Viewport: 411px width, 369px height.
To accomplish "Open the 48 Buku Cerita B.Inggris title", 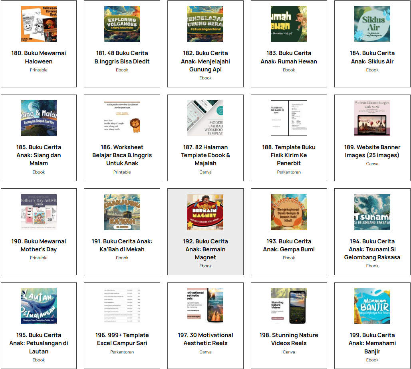I will click(x=122, y=57).
